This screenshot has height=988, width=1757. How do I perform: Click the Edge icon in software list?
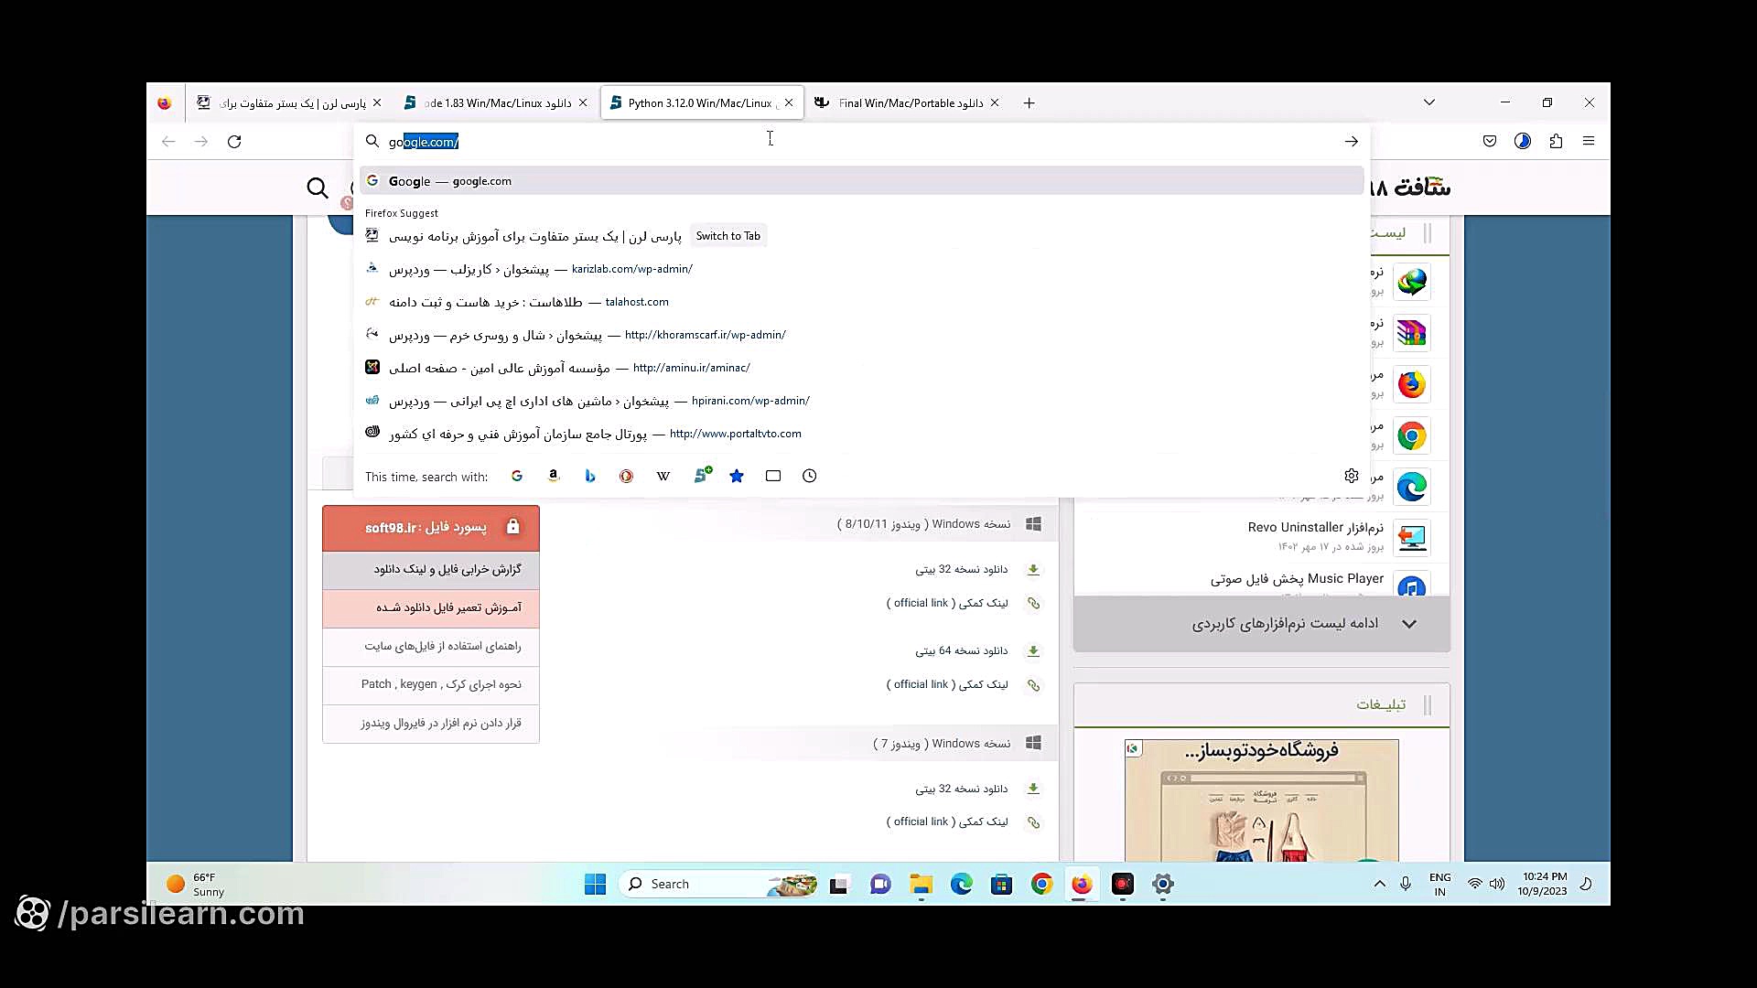1412,488
